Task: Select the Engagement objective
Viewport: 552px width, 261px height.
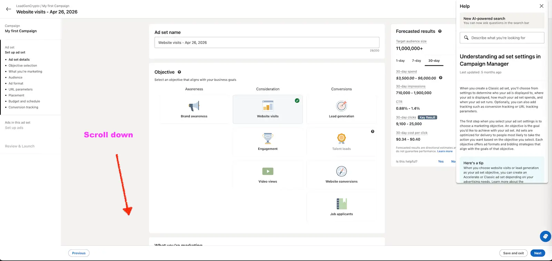Action: click(x=268, y=142)
